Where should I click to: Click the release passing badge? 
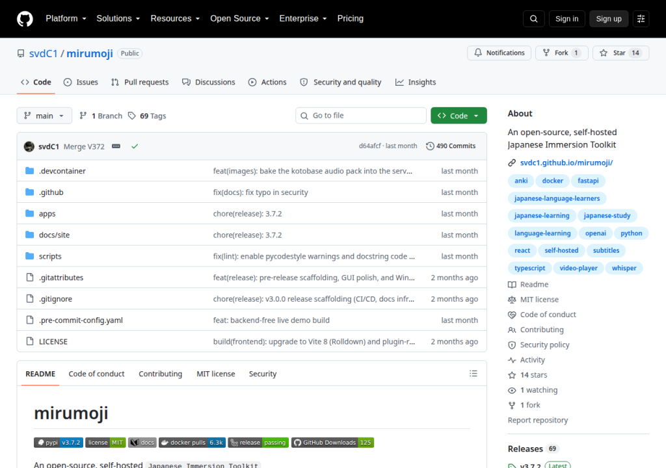tap(258, 443)
